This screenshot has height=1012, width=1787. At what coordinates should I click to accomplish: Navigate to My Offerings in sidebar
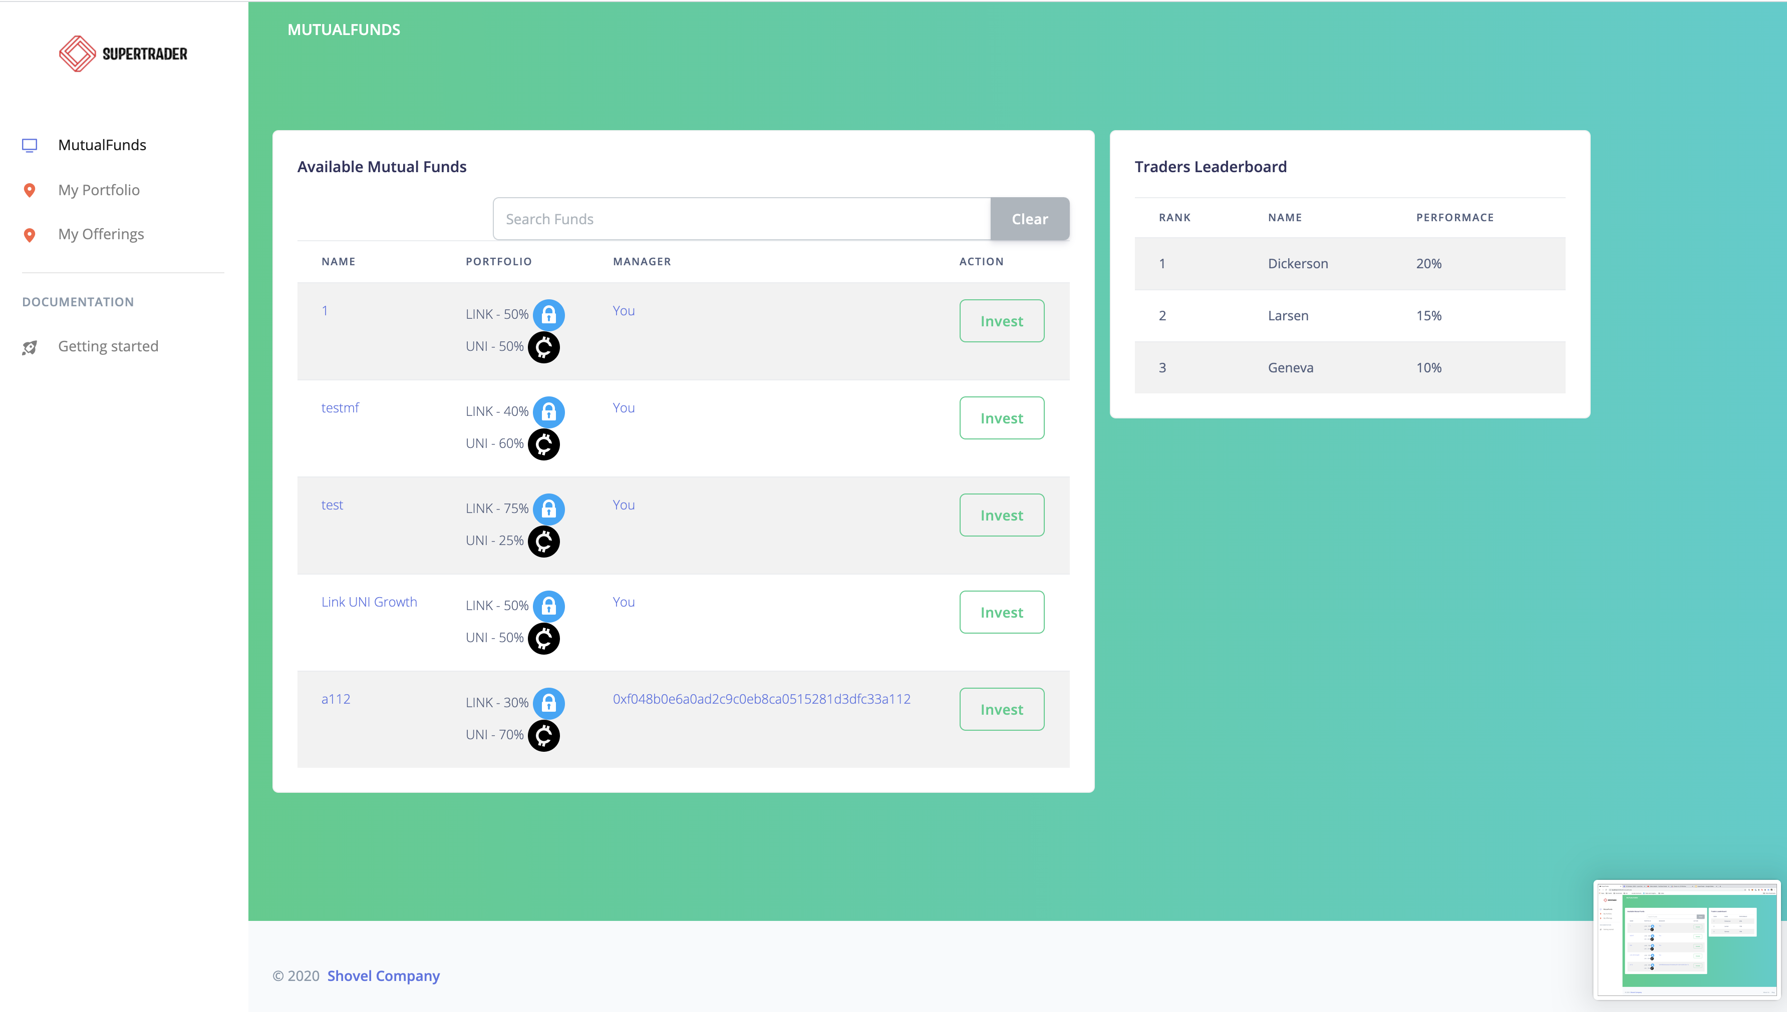click(102, 233)
